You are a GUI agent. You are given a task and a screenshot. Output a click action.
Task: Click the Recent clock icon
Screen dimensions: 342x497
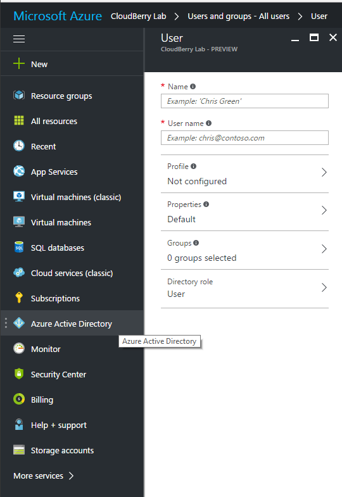19,146
